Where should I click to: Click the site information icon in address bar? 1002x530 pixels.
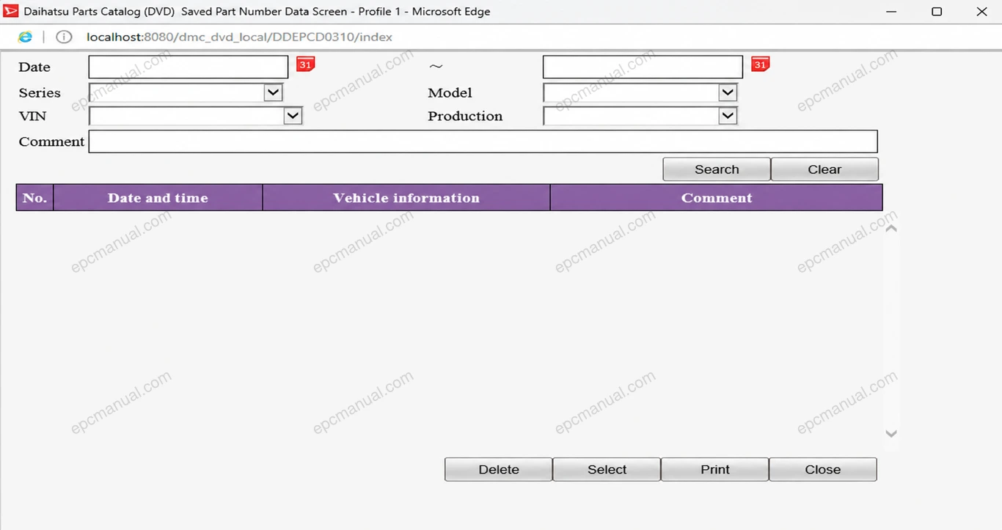tap(64, 37)
